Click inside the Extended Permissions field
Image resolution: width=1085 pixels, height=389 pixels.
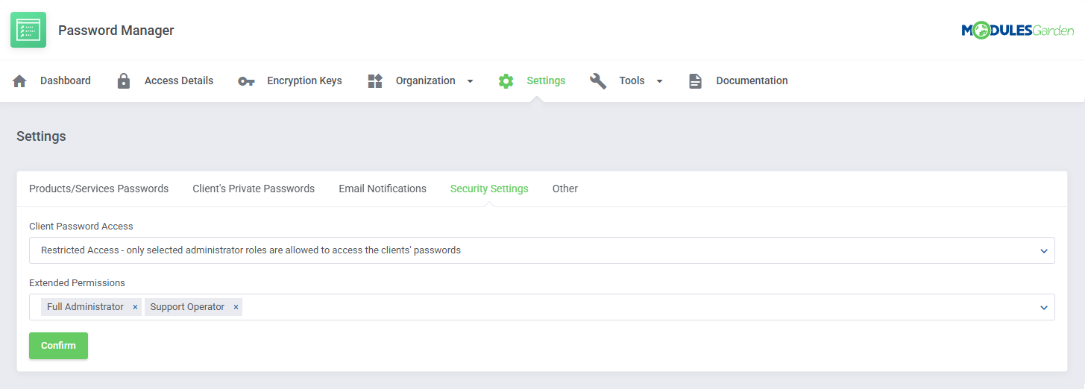tap(542, 307)
